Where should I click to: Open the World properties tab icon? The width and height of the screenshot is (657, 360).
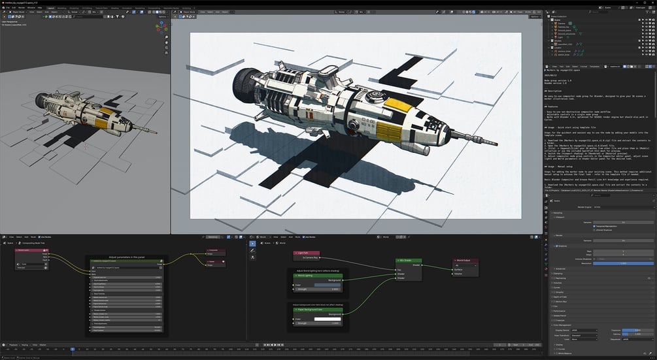pos(546,227)
